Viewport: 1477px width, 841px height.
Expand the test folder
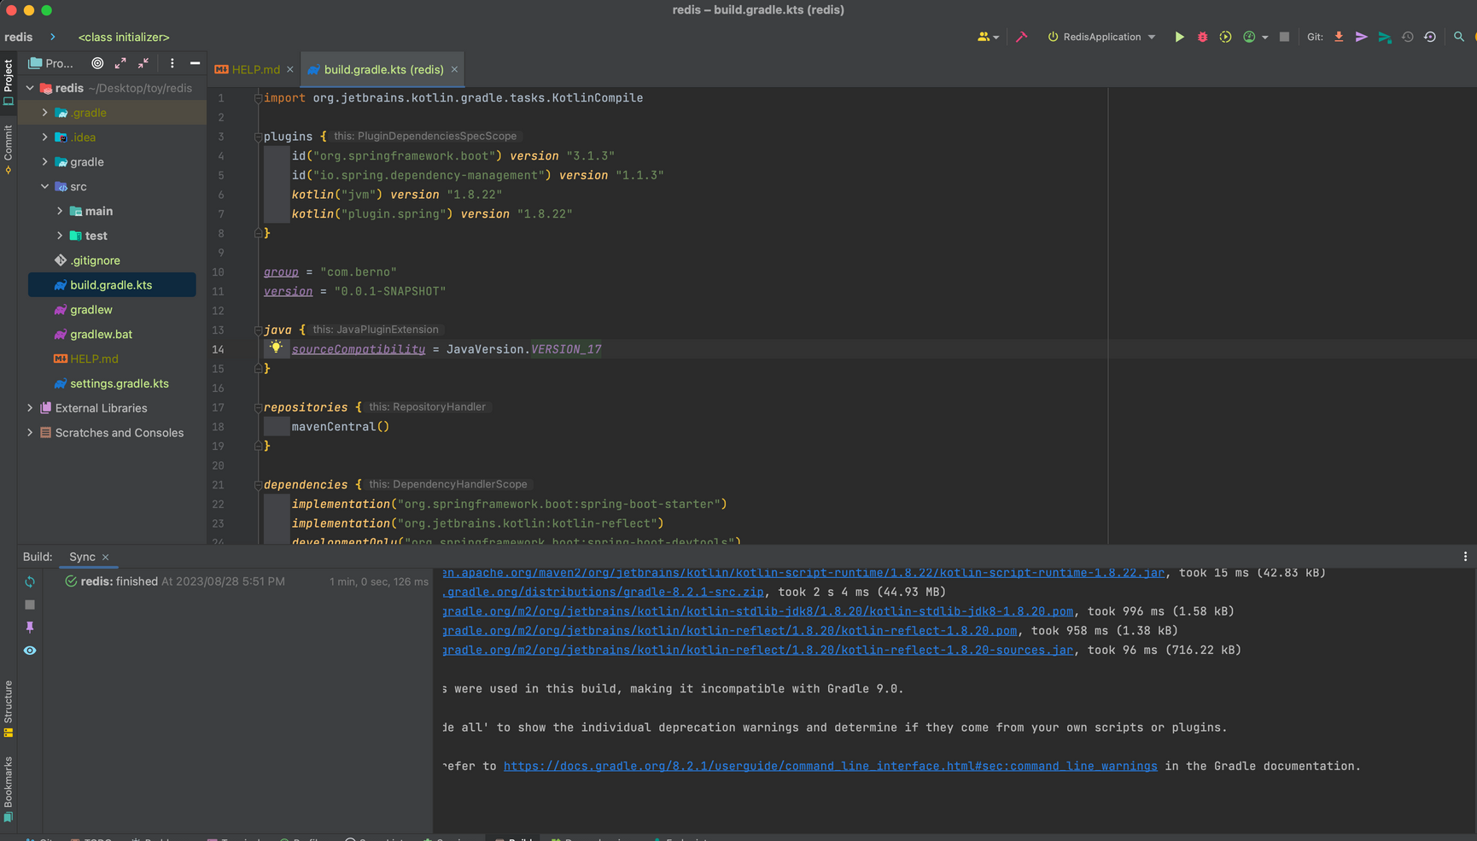(60, 236)
